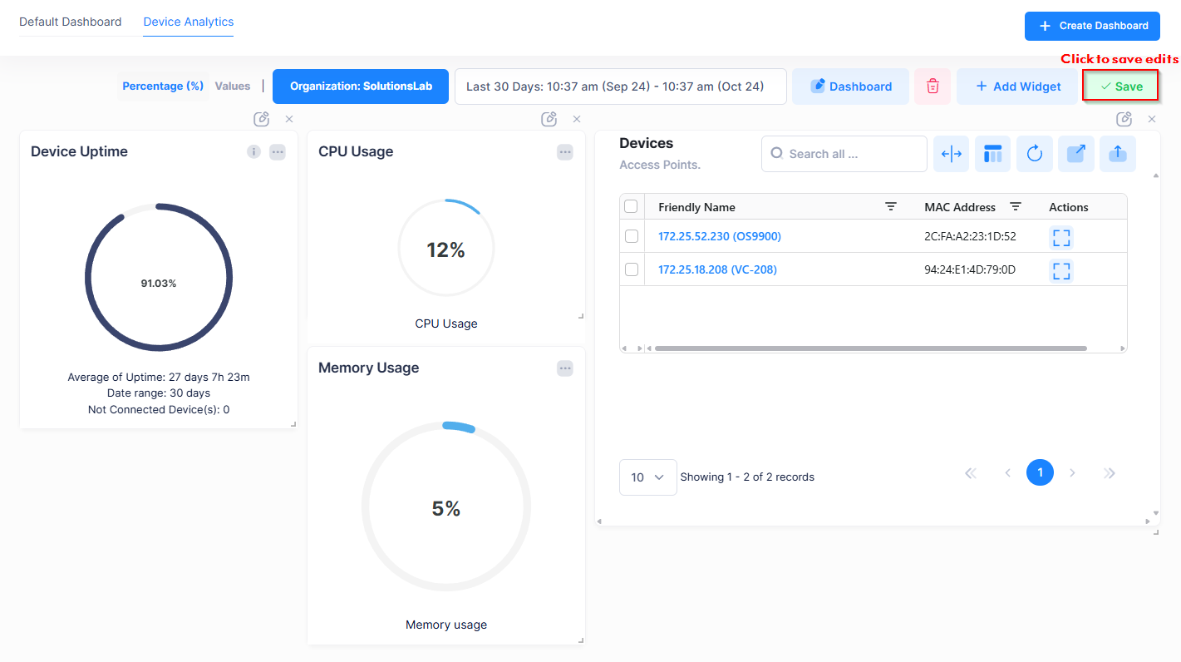The width and height of the screenshot is (1181, 662).
Task: Click the fit columns width icon
Action: [x=951, y=154]
